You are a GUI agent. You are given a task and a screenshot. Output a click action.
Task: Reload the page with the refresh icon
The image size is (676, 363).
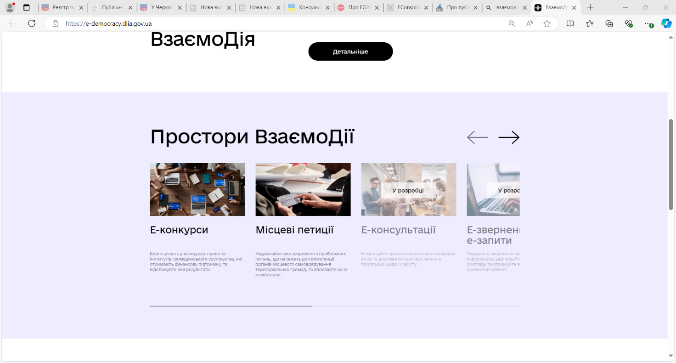(32, 23)
